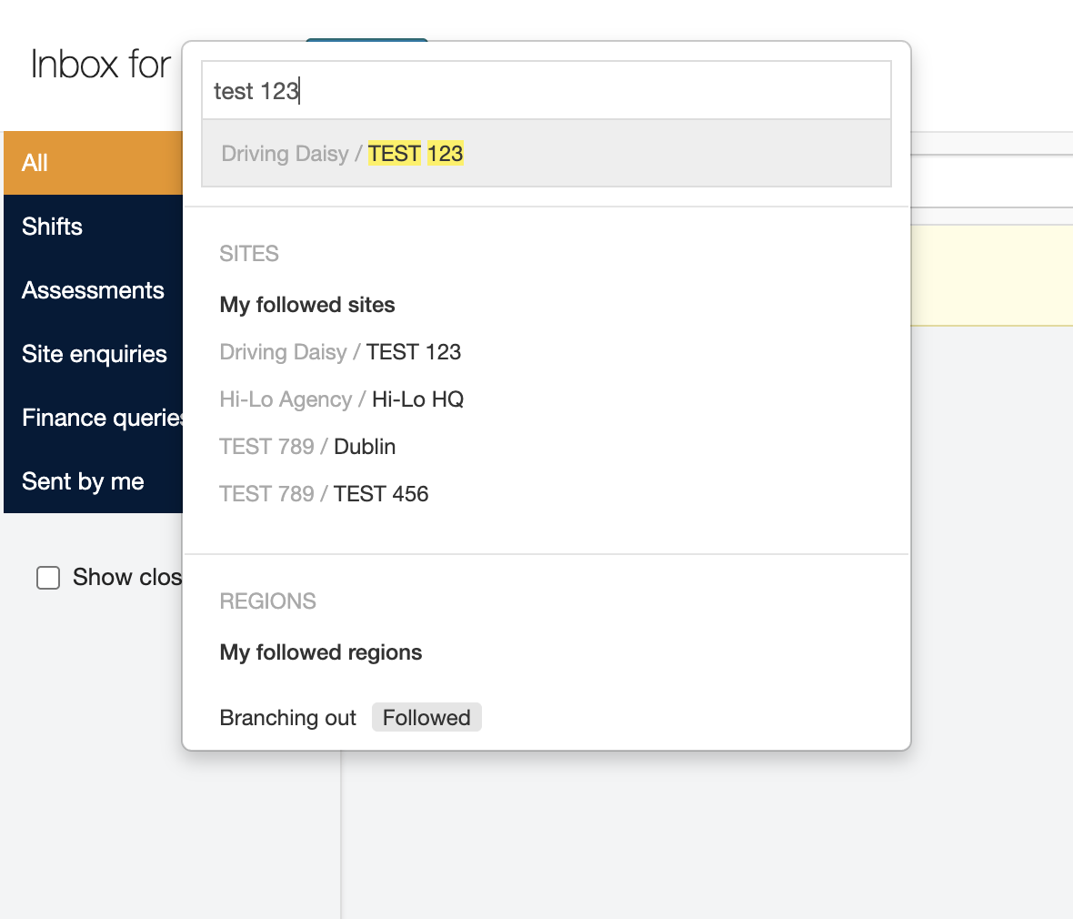
Task: Toggle the Show closed checkbox
Action: (48, 578)
